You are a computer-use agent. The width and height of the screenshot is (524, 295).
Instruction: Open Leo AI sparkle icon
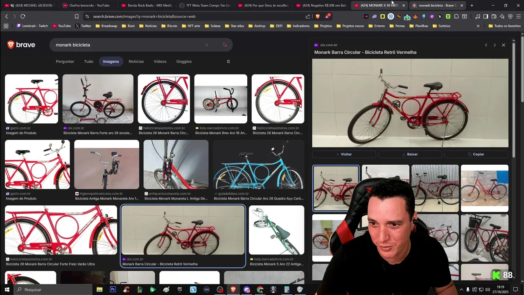tap(502, 16)
